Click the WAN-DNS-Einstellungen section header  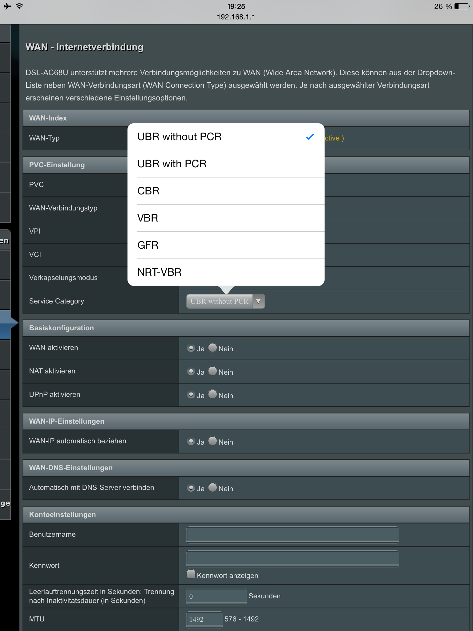click(246, 468)
